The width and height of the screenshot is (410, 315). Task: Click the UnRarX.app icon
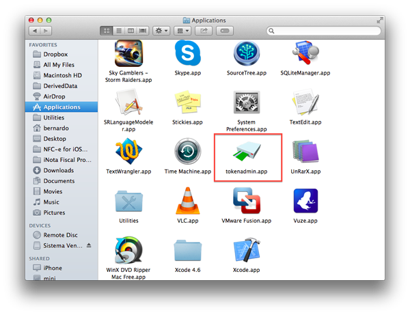point(305,152)
